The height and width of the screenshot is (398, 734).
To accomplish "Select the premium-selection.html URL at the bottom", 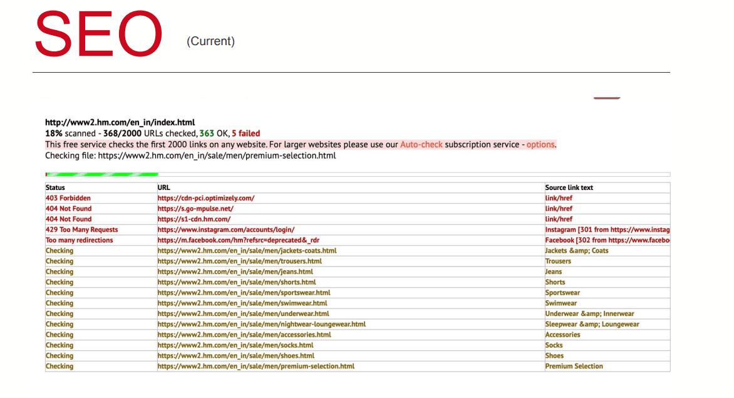I will point(256,366).
